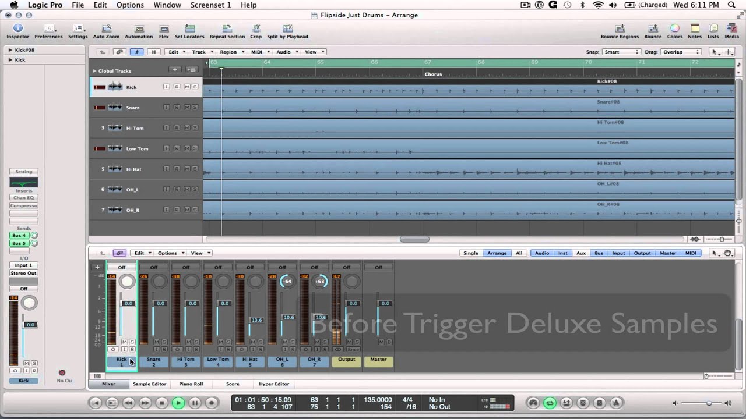Open the arrange Audio dropdown menu
Image resolution: width=746 pixels, height=419 pixels.
pos(287,52)
